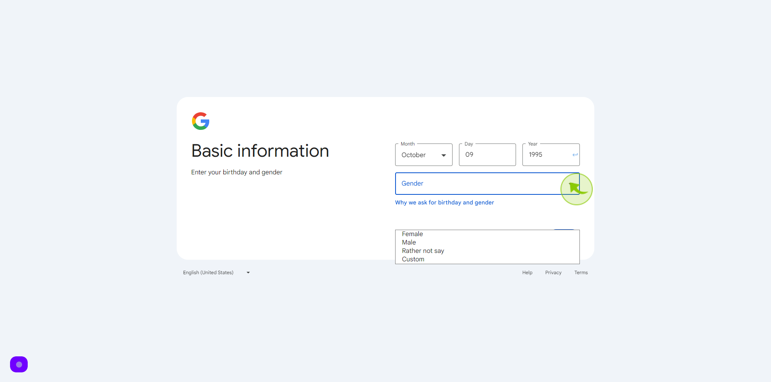The height and width of the screenshot is (382, 771).
Task: Open Why we ask for birthday and gender link
Action: 445,202
